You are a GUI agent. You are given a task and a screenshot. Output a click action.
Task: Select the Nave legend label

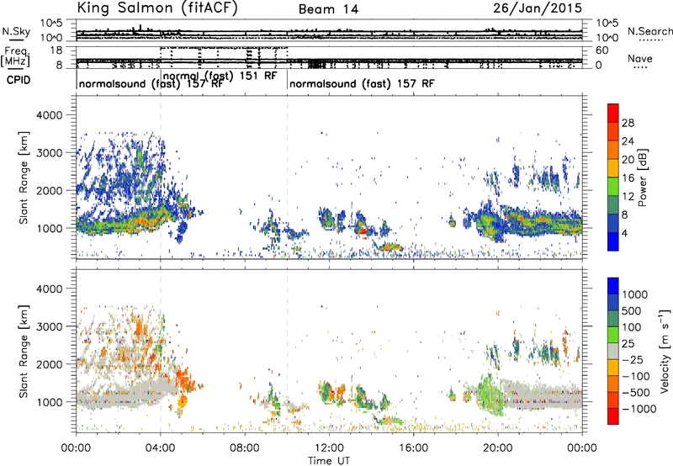[640, 58]
